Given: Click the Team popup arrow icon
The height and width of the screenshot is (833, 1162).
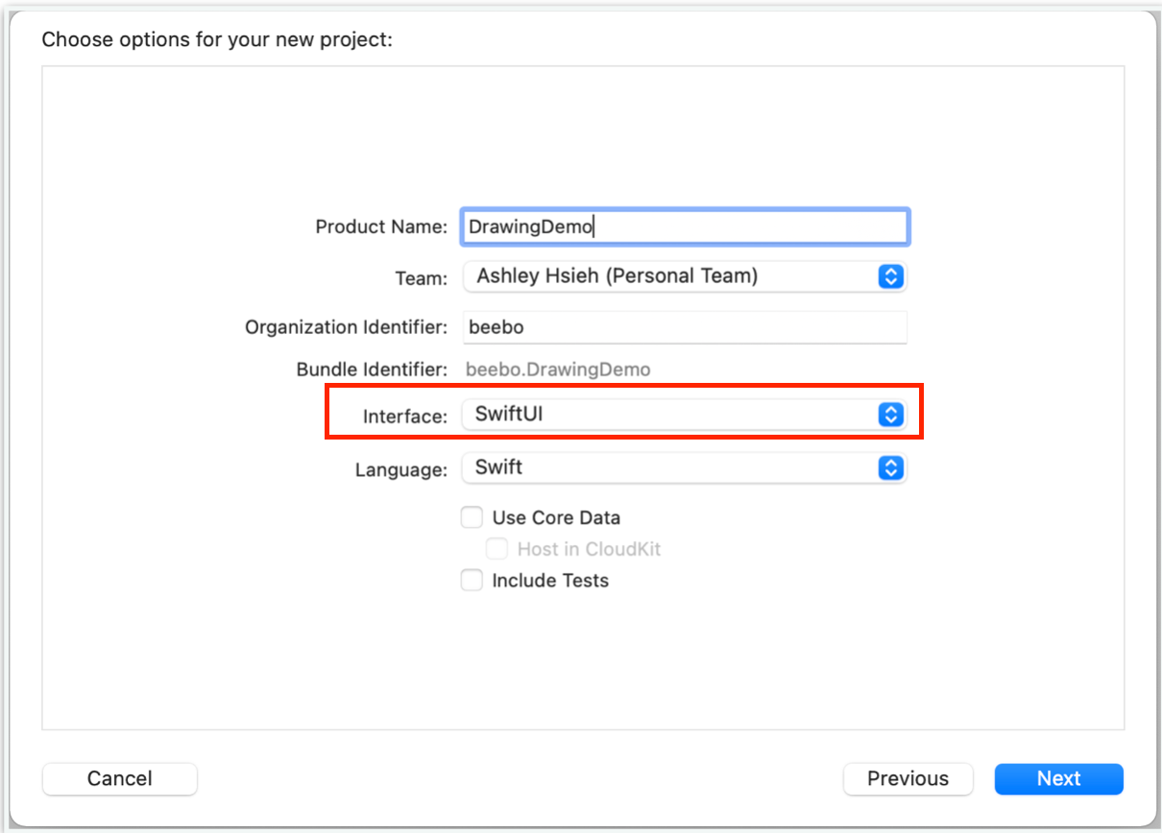Looking at the screenshot, I should point(891,276).
